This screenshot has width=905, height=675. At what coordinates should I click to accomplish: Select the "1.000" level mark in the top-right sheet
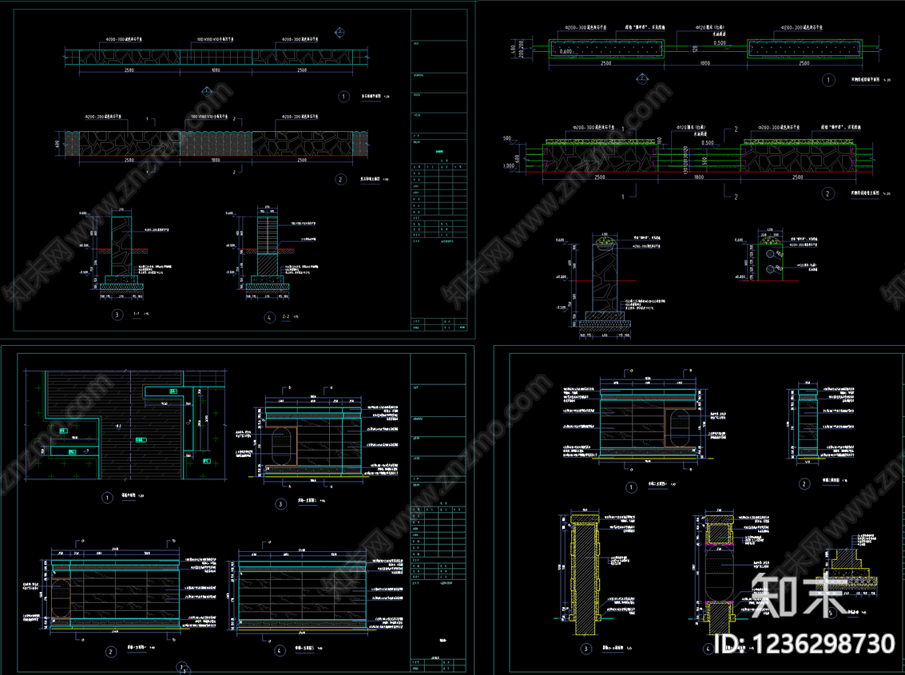pos(509,165)
